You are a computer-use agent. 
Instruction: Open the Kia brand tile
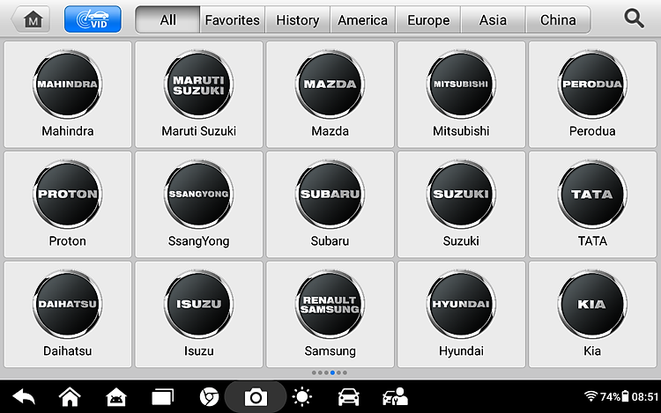(x=592, y=314)
